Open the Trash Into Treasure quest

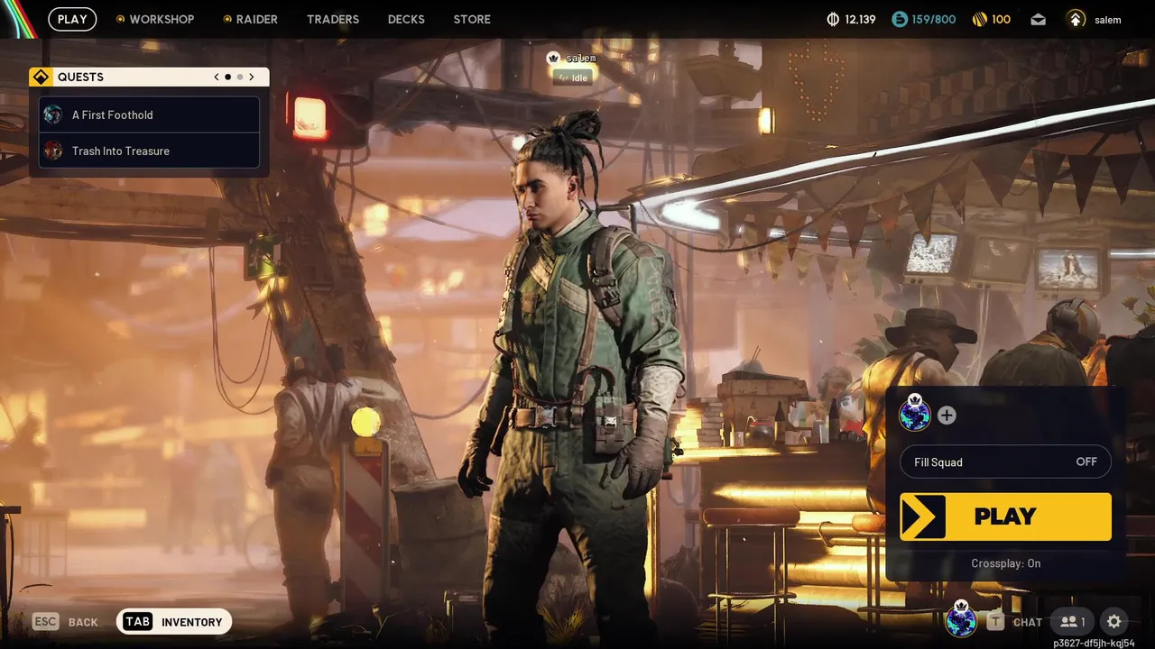(150, 151)
